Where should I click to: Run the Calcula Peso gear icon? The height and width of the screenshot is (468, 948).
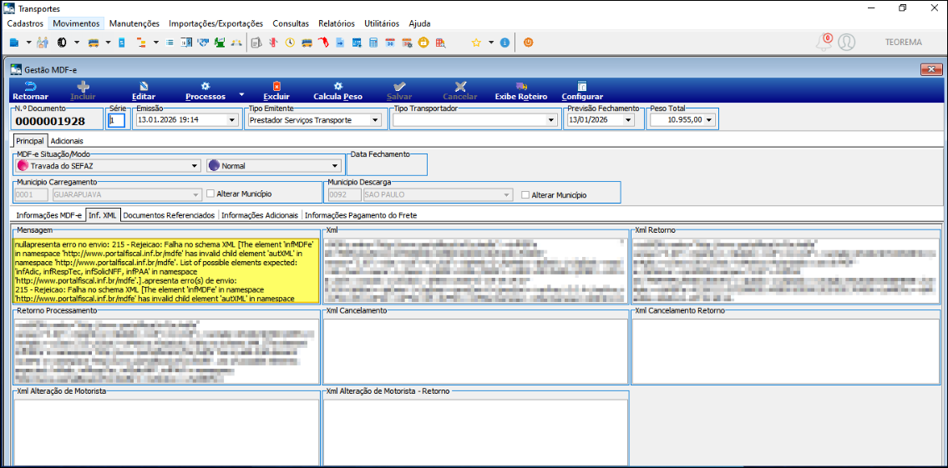(x=337, y=86)
